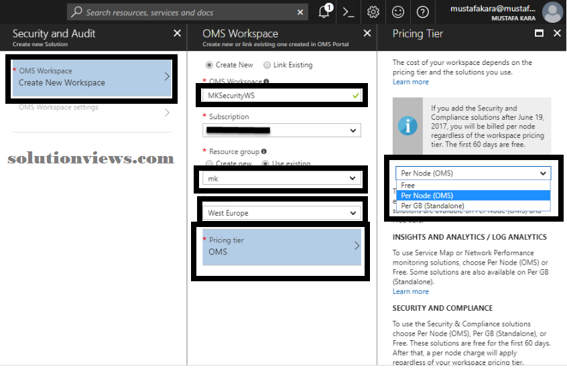This screenshot has width=567, height=373.
Task: Expand OMS Workspace Create New Workspace item
Action: click(x=92, y=77)
